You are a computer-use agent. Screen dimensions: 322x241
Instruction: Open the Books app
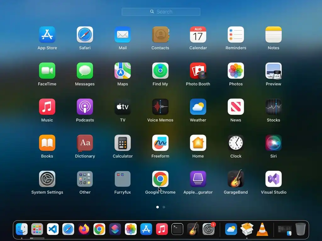tap(47, 143)
